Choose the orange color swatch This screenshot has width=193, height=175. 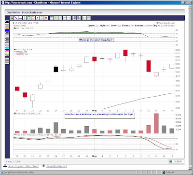7,28
